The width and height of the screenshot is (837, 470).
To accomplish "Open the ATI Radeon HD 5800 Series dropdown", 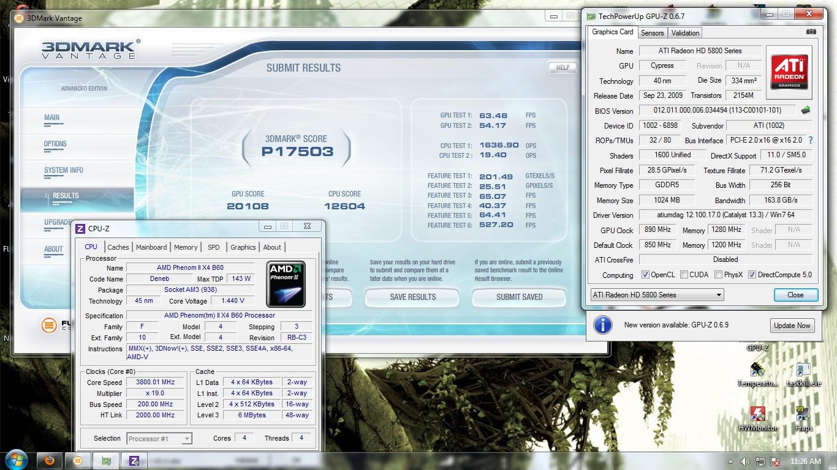I will (657, 295).
